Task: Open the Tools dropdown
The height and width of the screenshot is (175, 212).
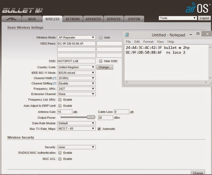Action: [x=178, y=18]
